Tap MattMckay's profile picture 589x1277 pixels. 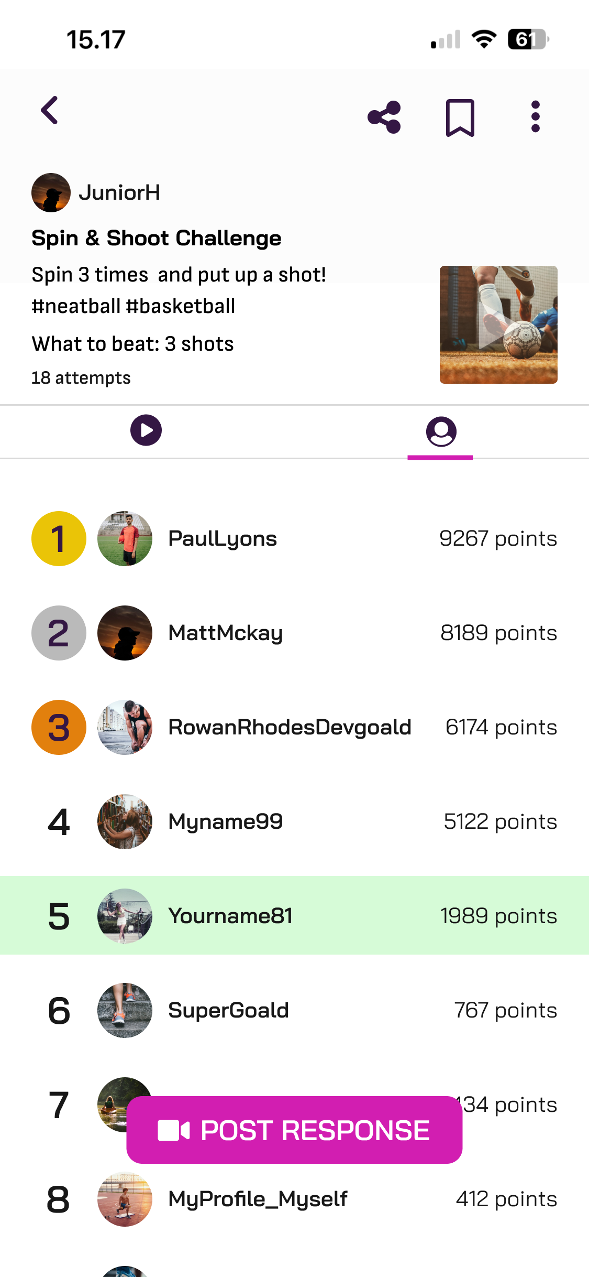tap(125, 633)
